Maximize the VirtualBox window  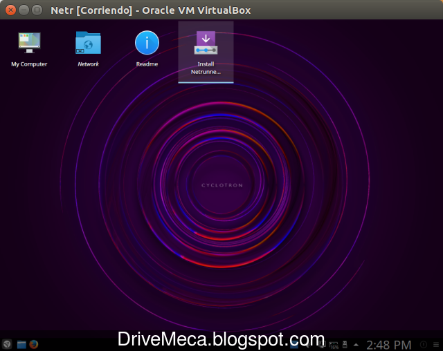[37, 10]
